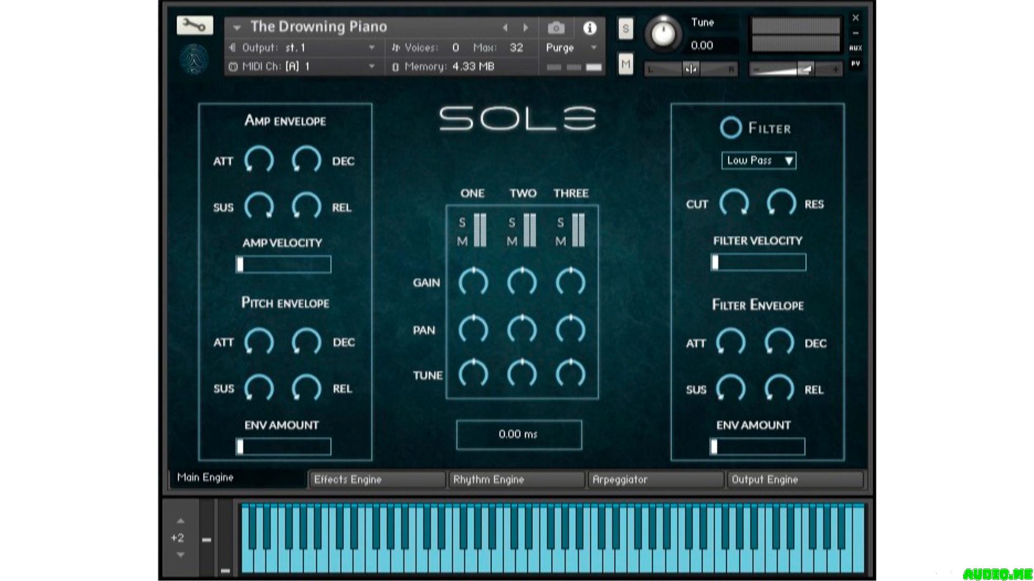Adjust the Amp Envelope DEC knob
This screenshot has width=1034, height=581.
307,160
